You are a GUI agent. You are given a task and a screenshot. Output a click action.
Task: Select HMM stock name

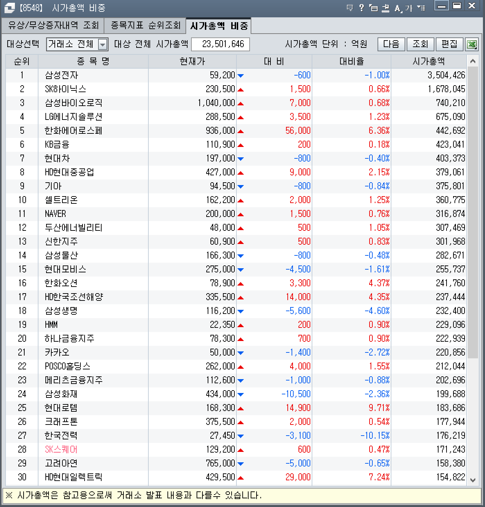[x=51, y=325]
